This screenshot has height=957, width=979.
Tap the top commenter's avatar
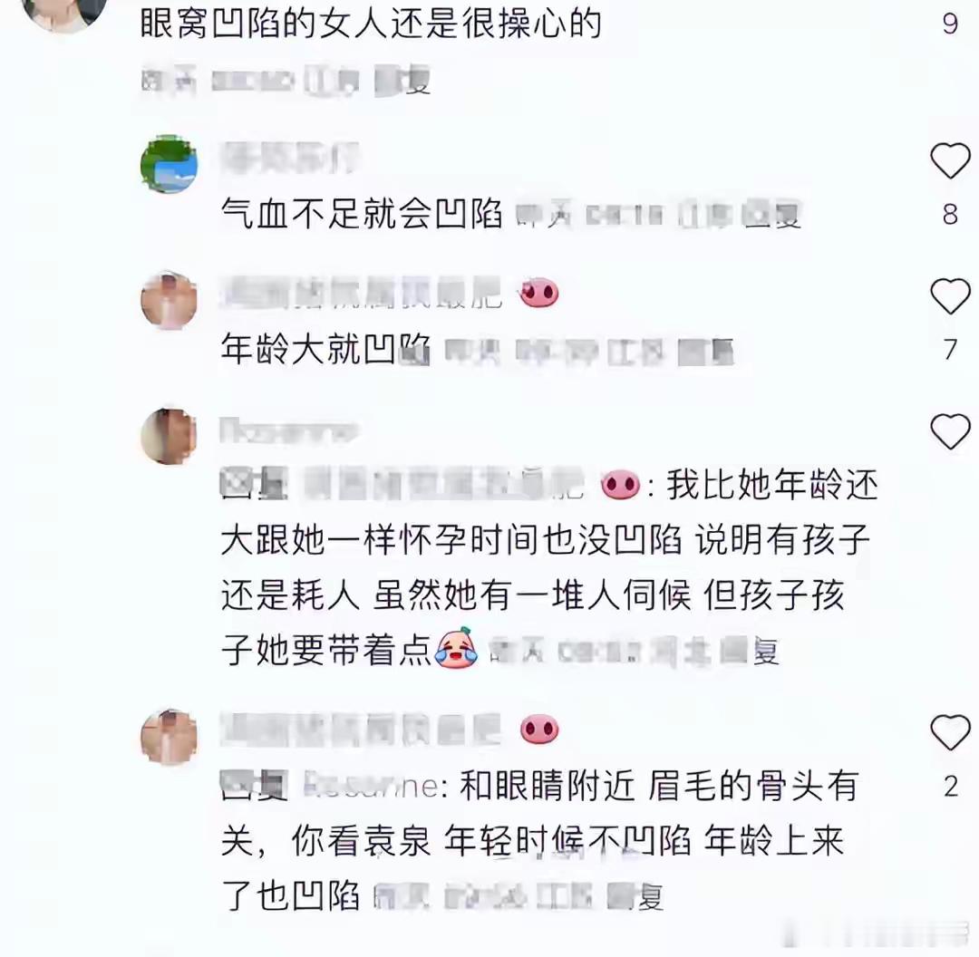64,13
